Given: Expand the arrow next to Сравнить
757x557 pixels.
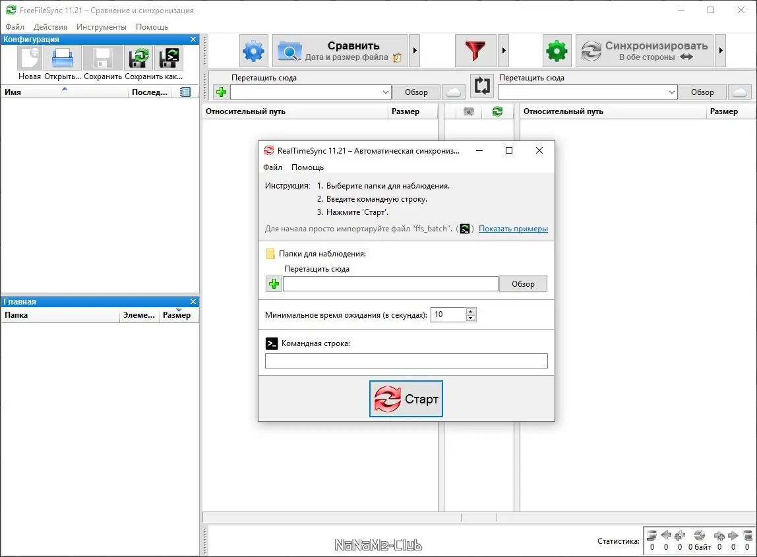Looking at the screenshot, I should pos(415,50).
